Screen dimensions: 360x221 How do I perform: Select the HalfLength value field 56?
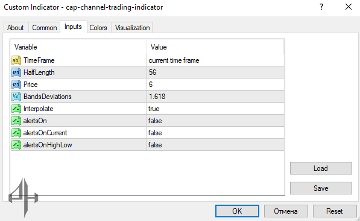(x=215, y=72)
